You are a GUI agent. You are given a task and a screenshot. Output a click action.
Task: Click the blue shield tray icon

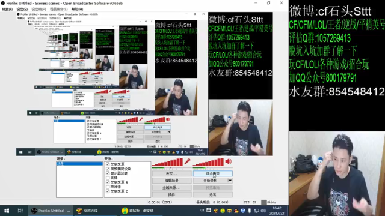[x=242, y=211]
